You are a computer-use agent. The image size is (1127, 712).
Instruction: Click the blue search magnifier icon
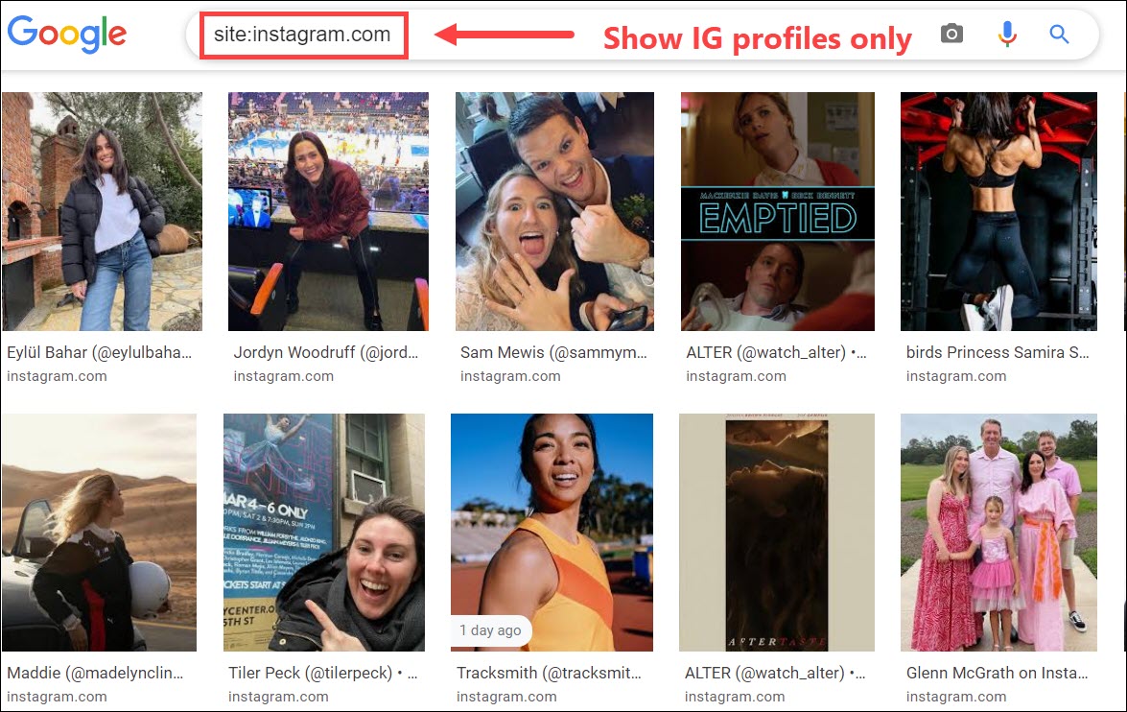[1059, 34]
